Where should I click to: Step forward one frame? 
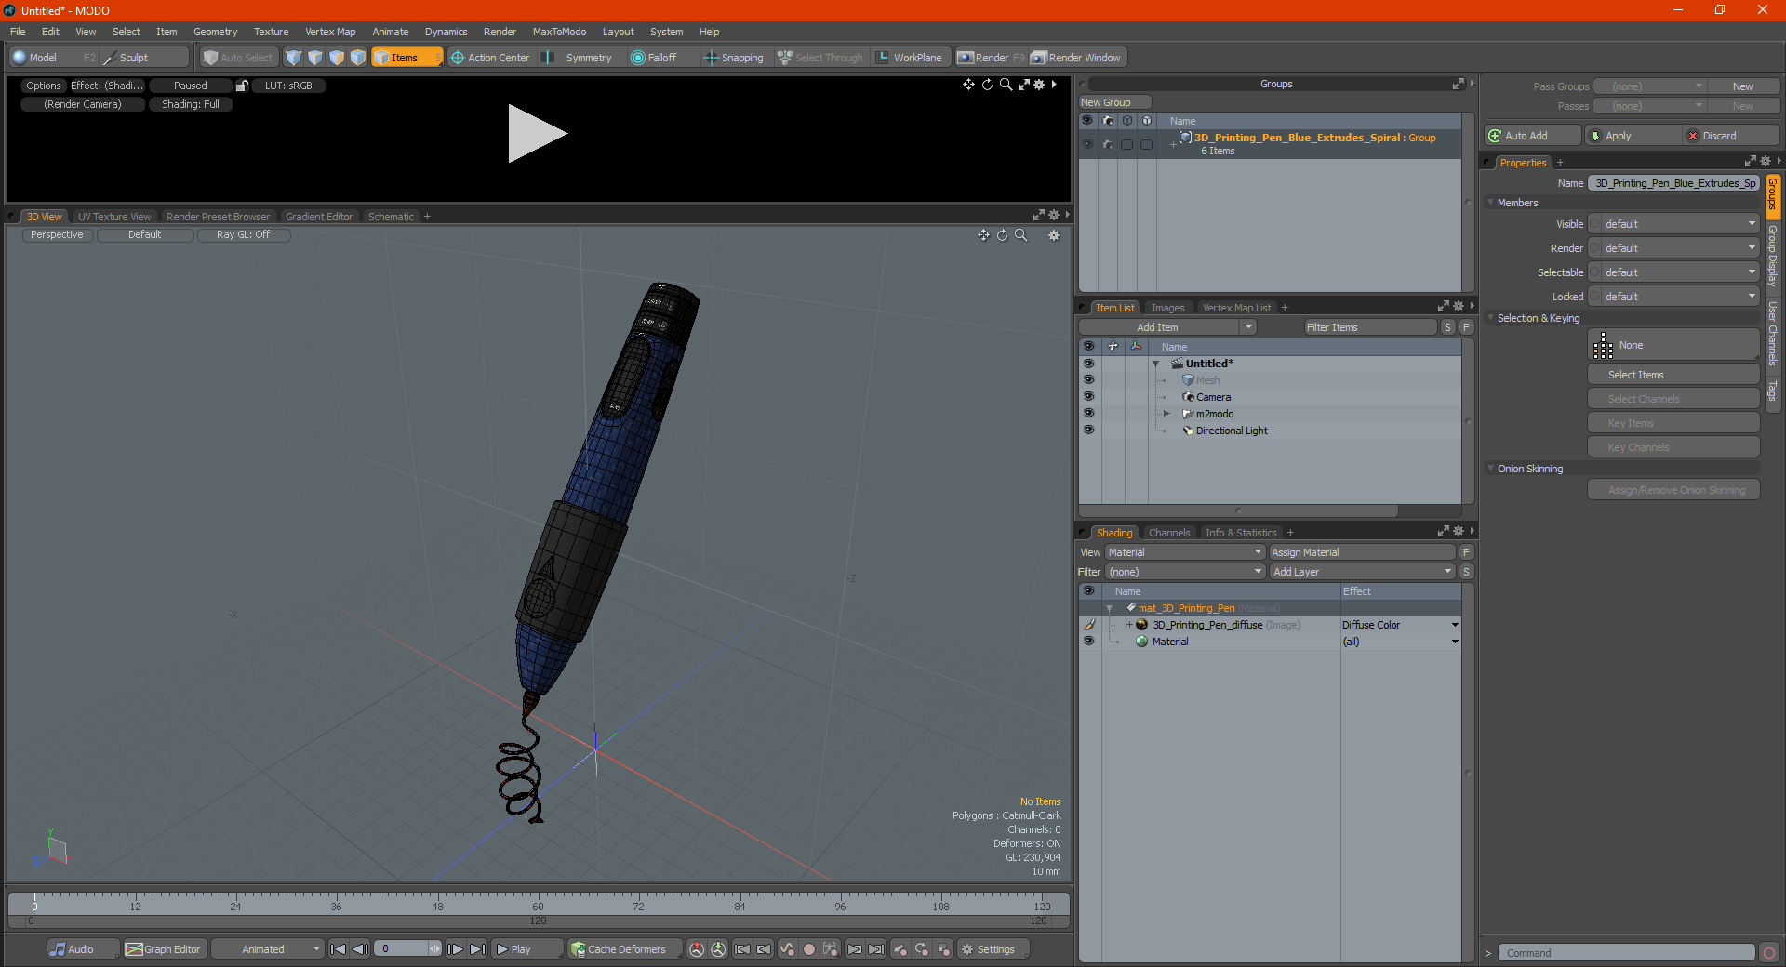coord(456,949)
